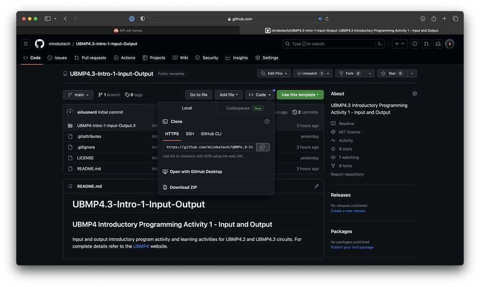Switch to the Pull requests tab
This screenshot has width=480, height=287.
(x=90, y=58)
